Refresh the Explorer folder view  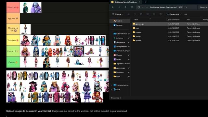(x=132, y=7)
